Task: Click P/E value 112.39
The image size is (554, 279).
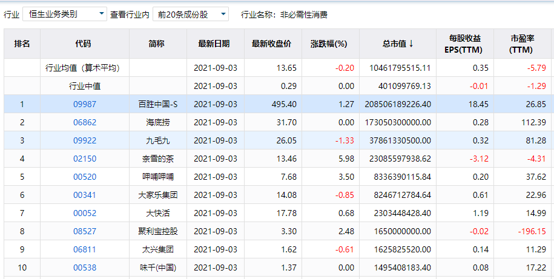Action: tap(533, 122)
